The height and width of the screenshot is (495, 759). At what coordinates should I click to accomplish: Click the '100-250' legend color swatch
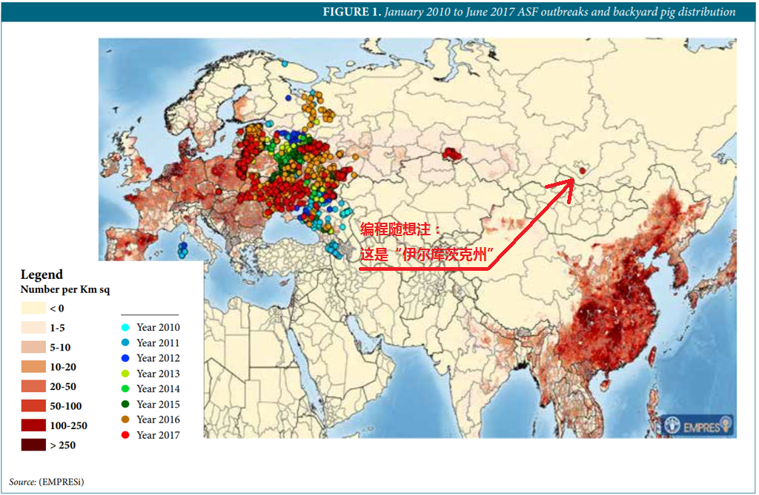[x=32, y=425]
